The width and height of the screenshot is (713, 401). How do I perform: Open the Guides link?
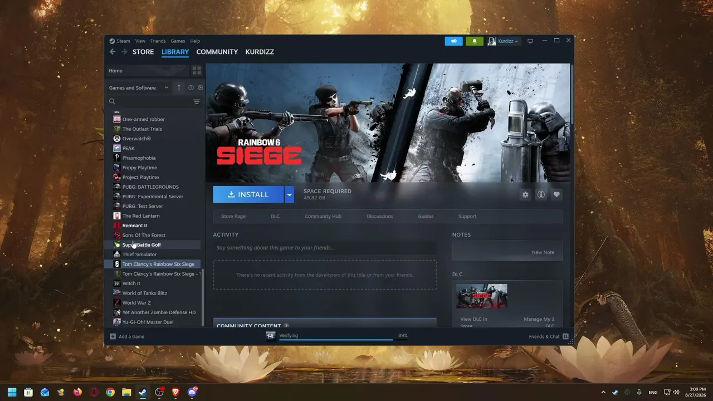[x=426, y=216]
